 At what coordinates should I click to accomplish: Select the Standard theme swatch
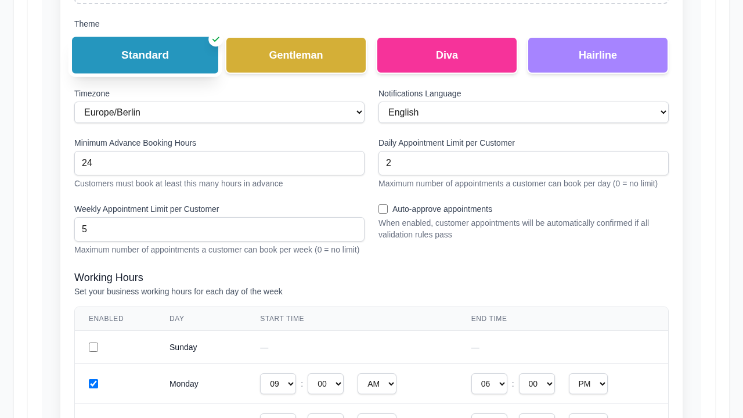pyautogui.click(x=145, y=55)
